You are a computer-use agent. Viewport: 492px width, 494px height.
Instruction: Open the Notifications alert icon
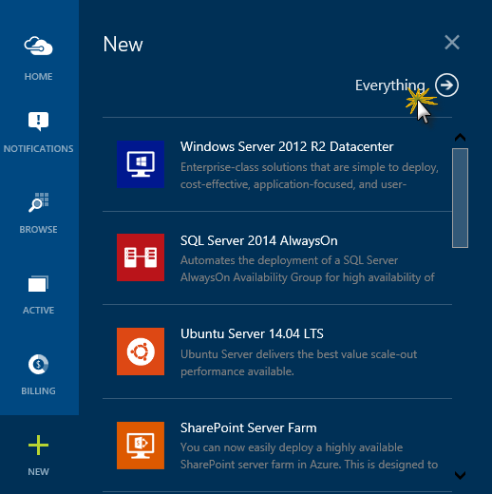pyautogui.click(x=38, y=122)
